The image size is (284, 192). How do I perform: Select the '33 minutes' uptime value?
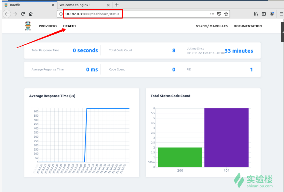pos(239,51)
